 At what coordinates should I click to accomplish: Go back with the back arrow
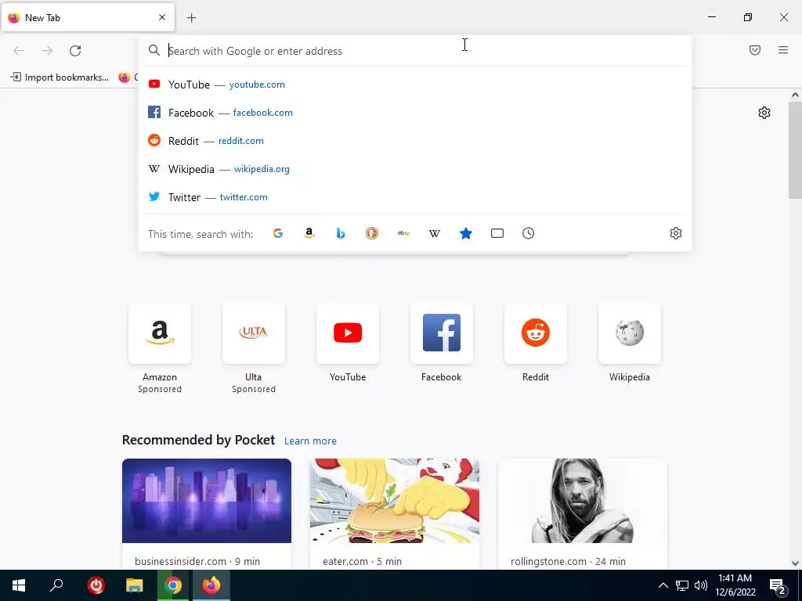tap(19, 51)
